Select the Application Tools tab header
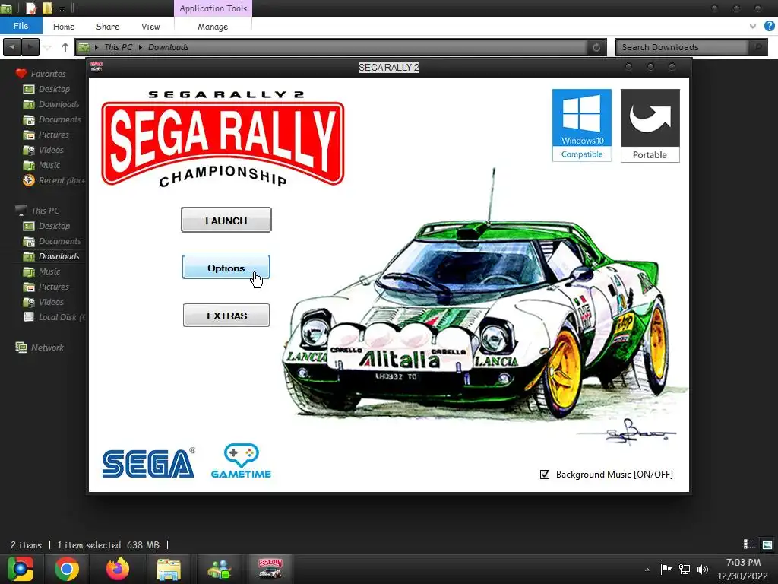This screenshot has width=778, height=584. click(213, 8)
